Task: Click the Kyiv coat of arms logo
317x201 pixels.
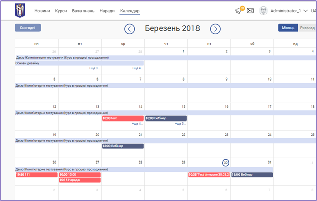Action: 20,10
